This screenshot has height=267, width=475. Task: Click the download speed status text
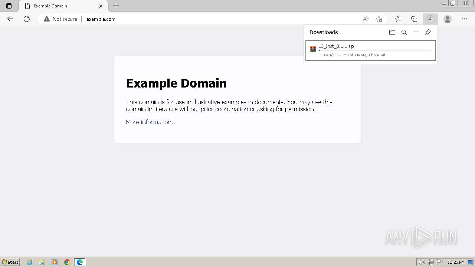pyautogui.click(x=352, y=55)
